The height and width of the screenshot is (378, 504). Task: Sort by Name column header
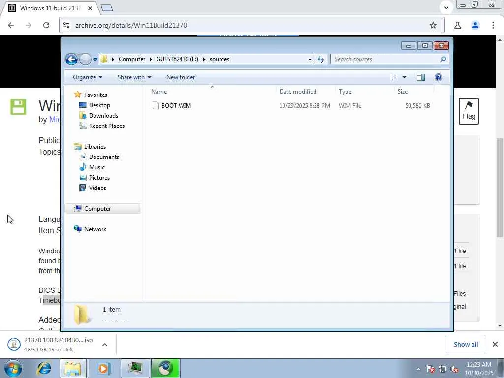[x=212, y=91]
